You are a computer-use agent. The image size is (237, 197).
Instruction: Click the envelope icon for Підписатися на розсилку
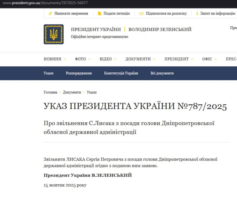142,13
